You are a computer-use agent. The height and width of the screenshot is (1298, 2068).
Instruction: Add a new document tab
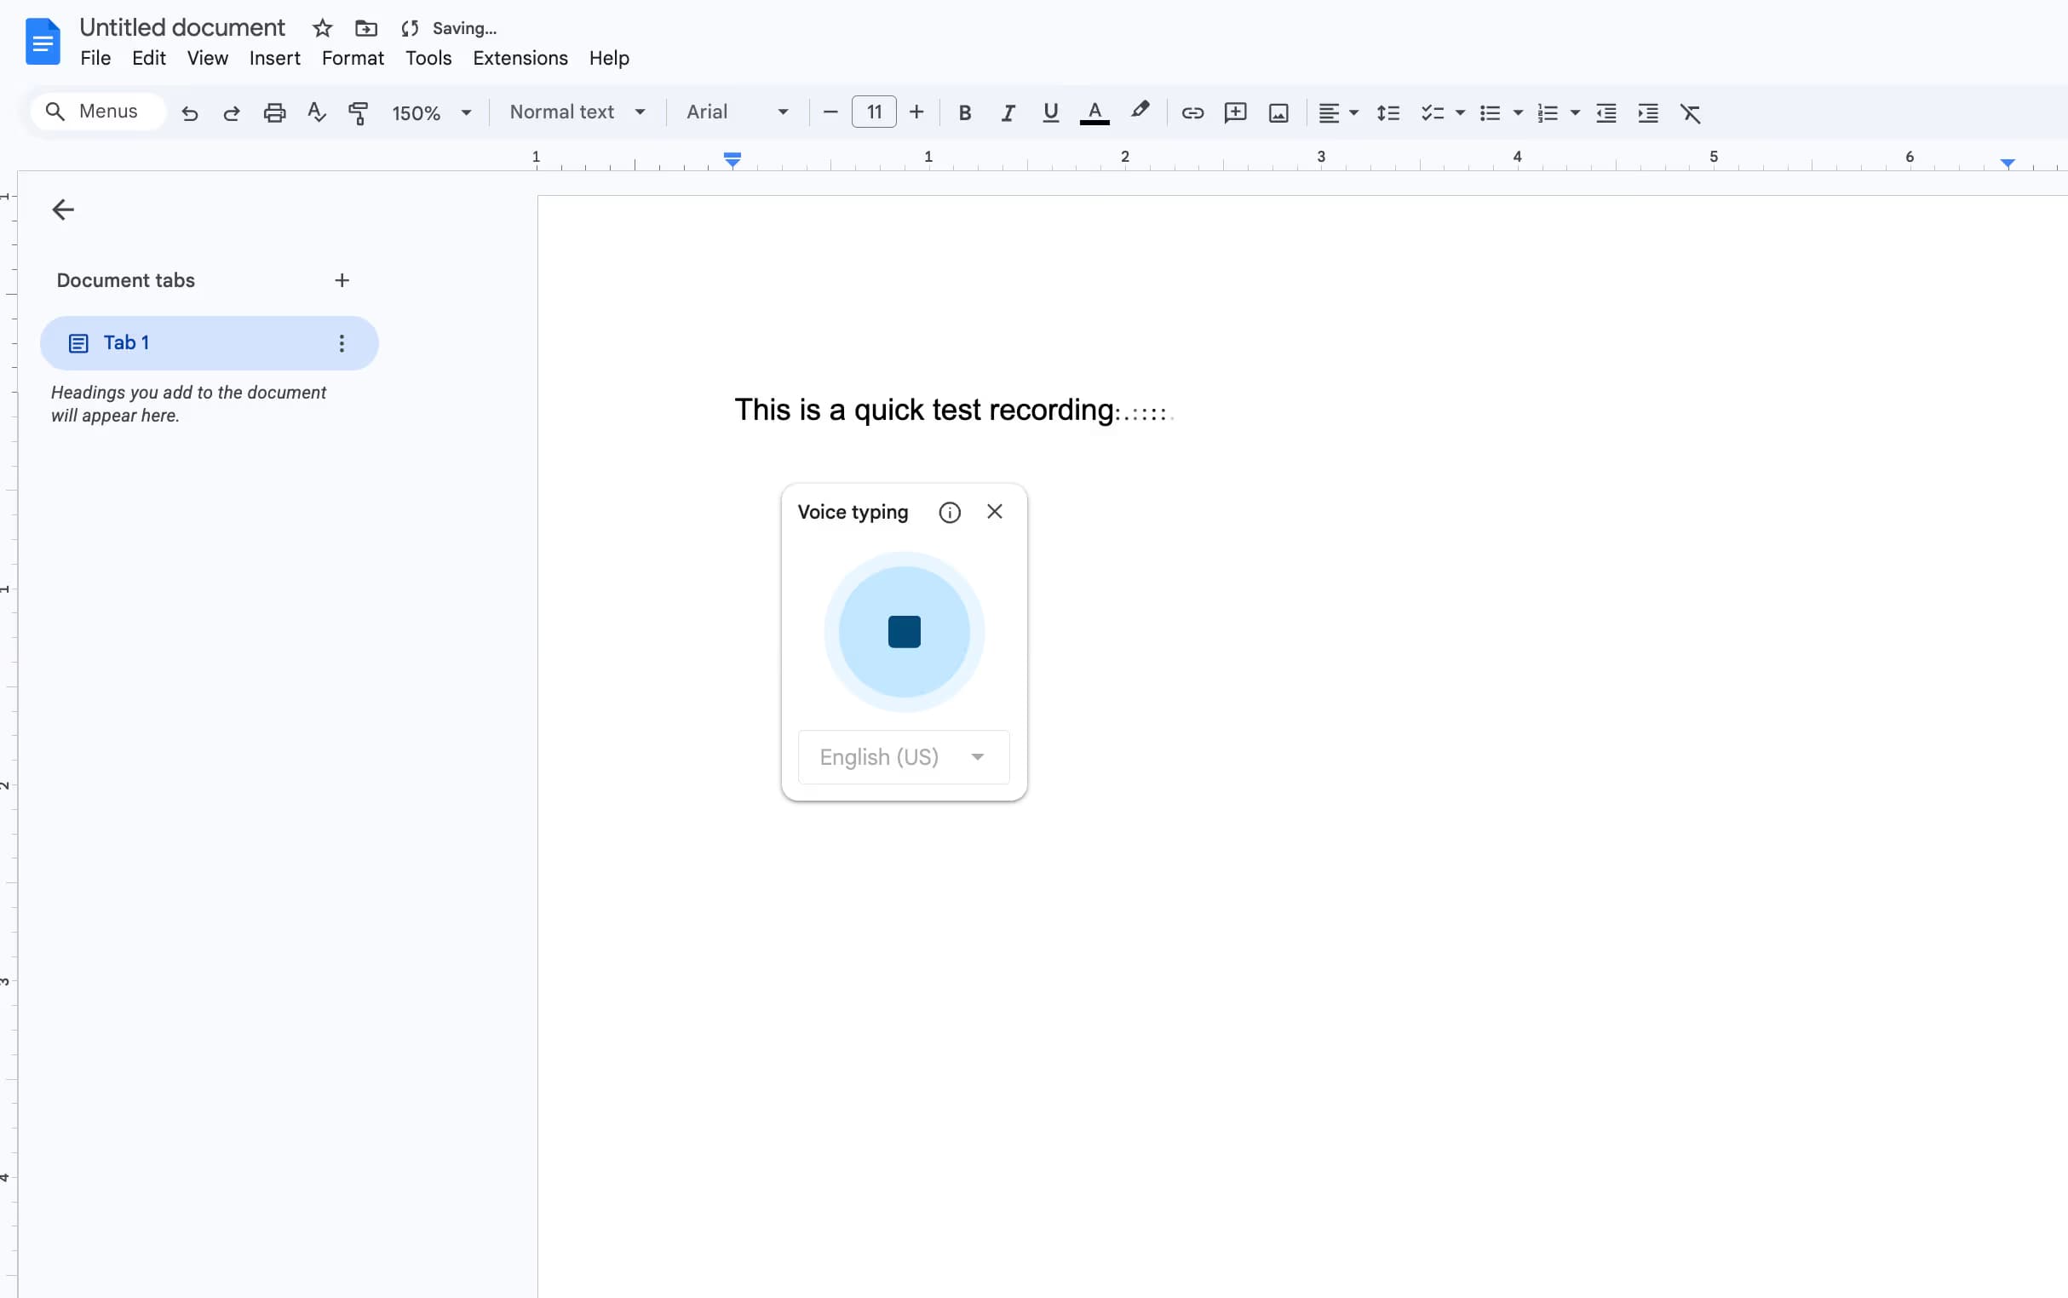pos(342,281)
